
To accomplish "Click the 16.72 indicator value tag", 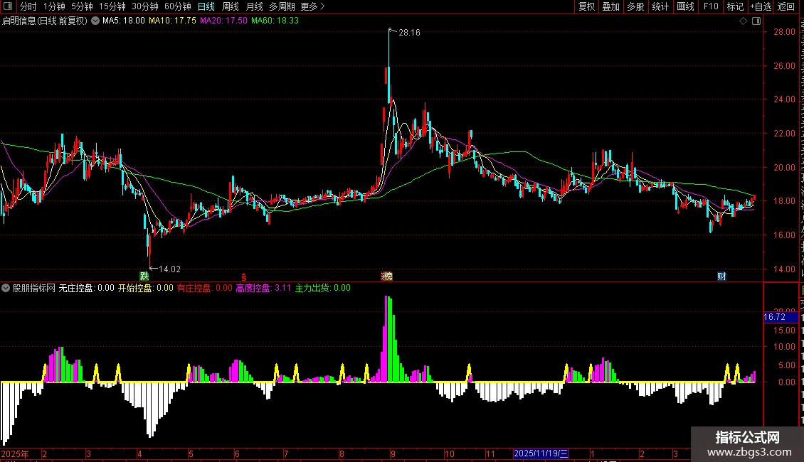I will pos(781,317).
